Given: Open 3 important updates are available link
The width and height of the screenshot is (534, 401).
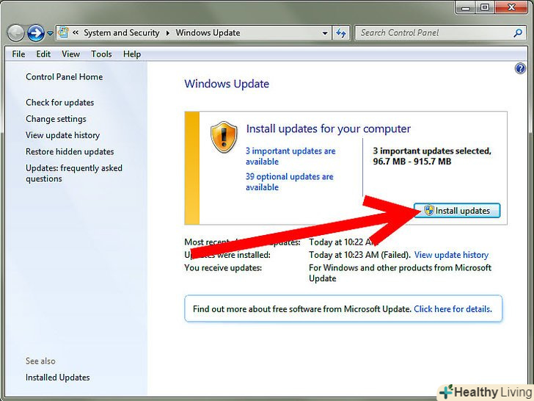Looking at the screenshot, I should 290,156.
